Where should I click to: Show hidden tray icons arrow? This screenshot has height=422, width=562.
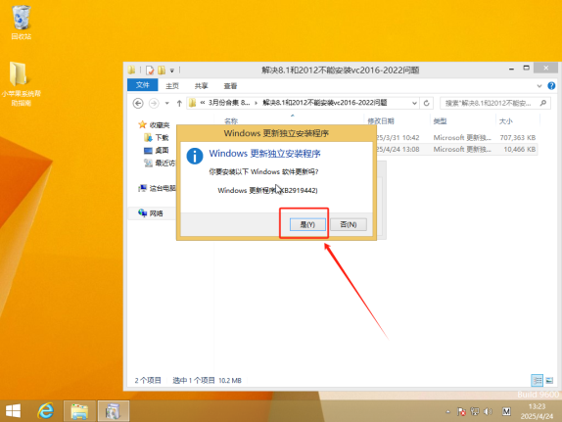click(x=448, y=411)
